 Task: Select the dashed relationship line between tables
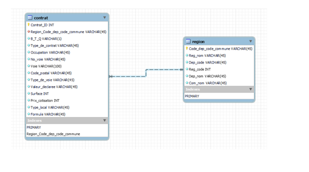pyautogui.click(x=146, y=73)
